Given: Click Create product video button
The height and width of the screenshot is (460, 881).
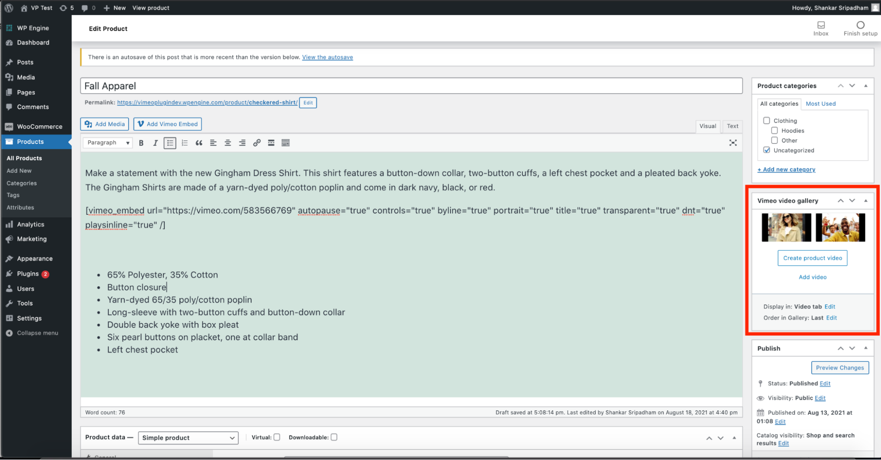Looking at the screenshot, I should [x=812, y=258].
